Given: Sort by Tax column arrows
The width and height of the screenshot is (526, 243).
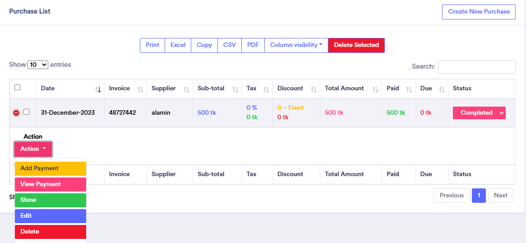Looking at the screenshot, I should 266,89.
